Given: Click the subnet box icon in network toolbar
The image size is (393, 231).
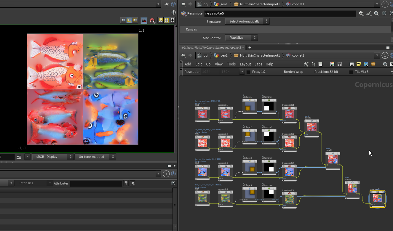Looking at the screenshot, I should click(x=373, y=64).
